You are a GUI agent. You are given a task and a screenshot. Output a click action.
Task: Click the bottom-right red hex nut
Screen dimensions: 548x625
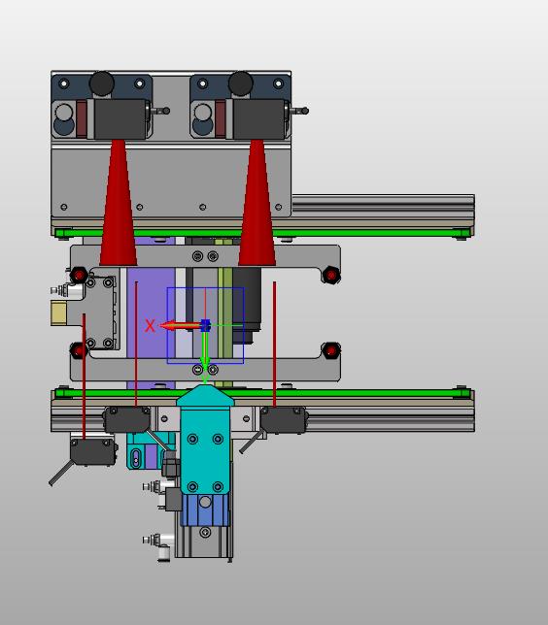(331, 350)
